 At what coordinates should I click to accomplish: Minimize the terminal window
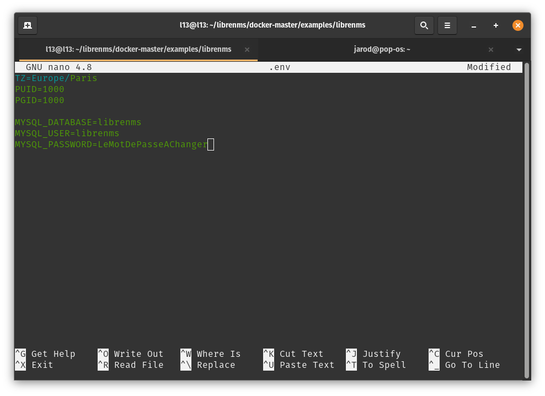pos(473,26)
